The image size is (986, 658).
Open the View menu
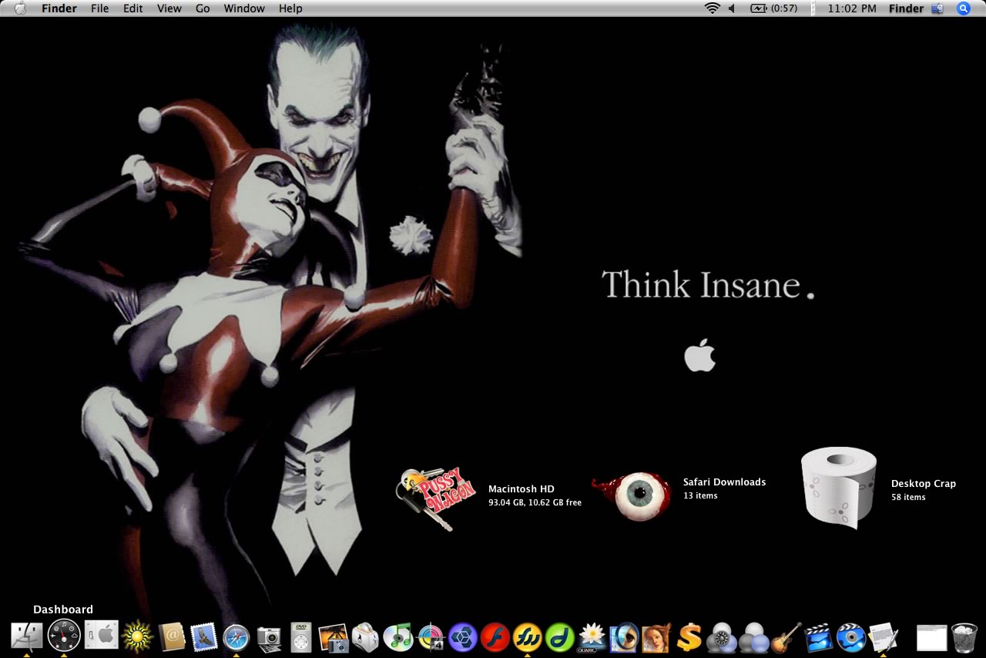tap(169, 8)
